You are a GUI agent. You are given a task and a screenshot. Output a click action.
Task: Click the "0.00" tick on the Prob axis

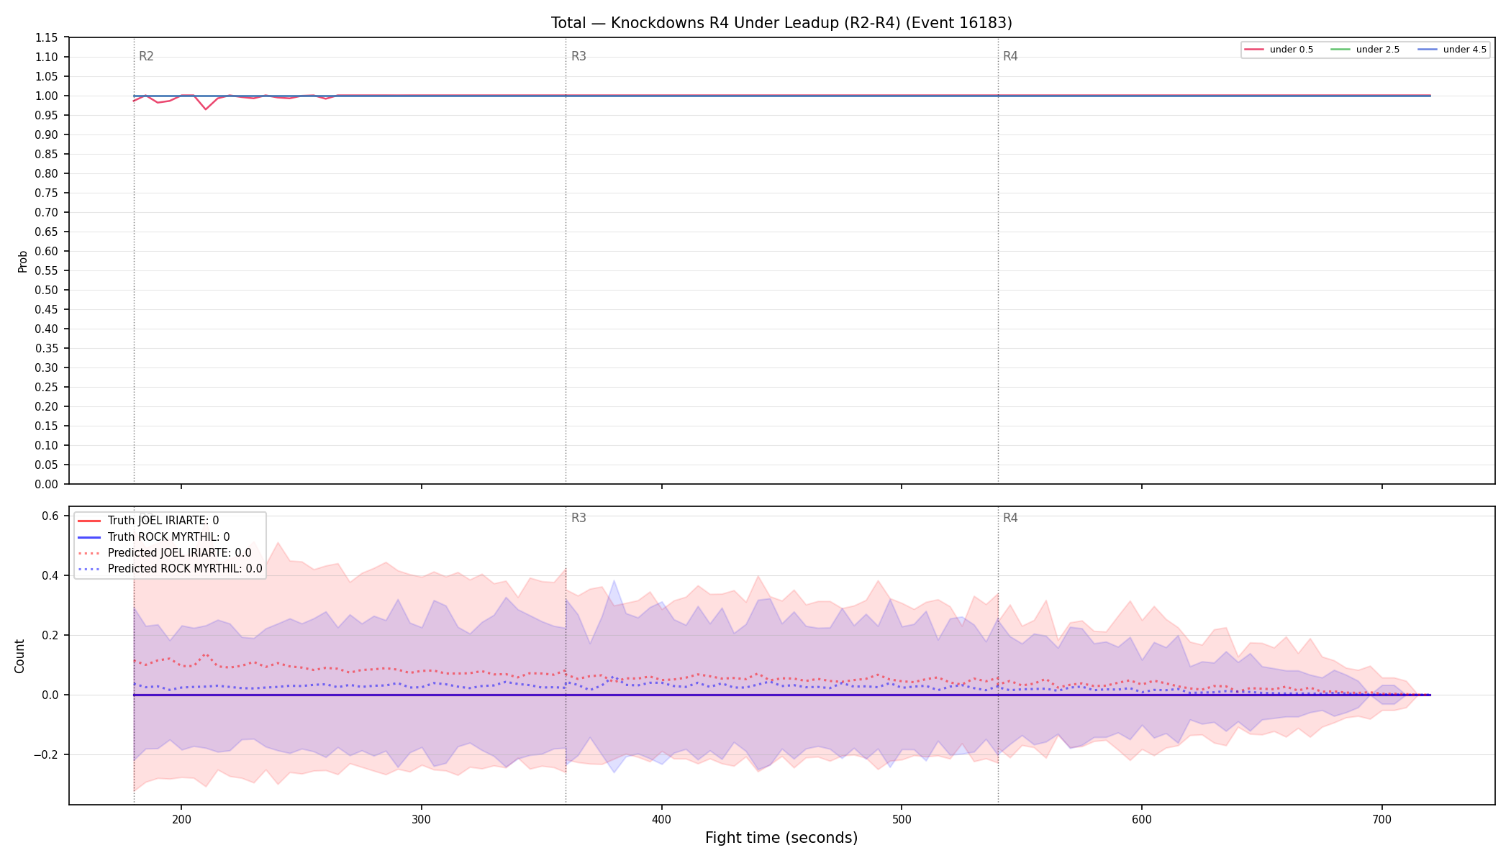coord(47,485)
